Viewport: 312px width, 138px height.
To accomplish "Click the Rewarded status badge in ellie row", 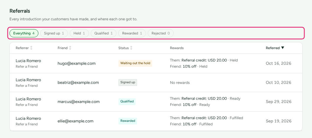I will (128, 121).
